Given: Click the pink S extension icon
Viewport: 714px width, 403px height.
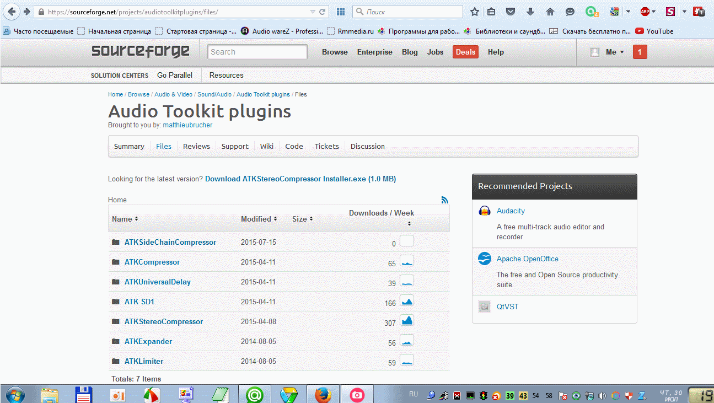Looking at the screenshot, I should [670, 12].
